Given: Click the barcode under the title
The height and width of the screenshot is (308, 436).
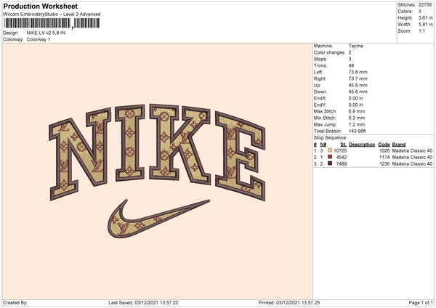Looking at the screenshot, I should 52,23.
